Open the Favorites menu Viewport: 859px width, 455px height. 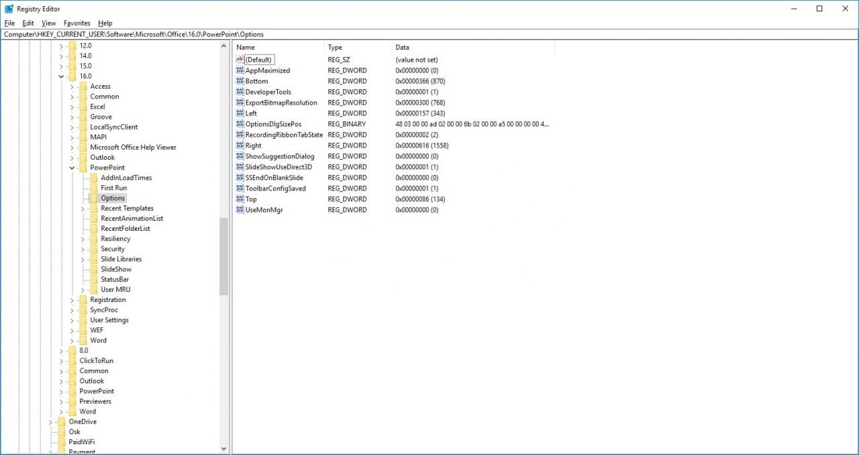pyautogui.click(x=77, y=23)
